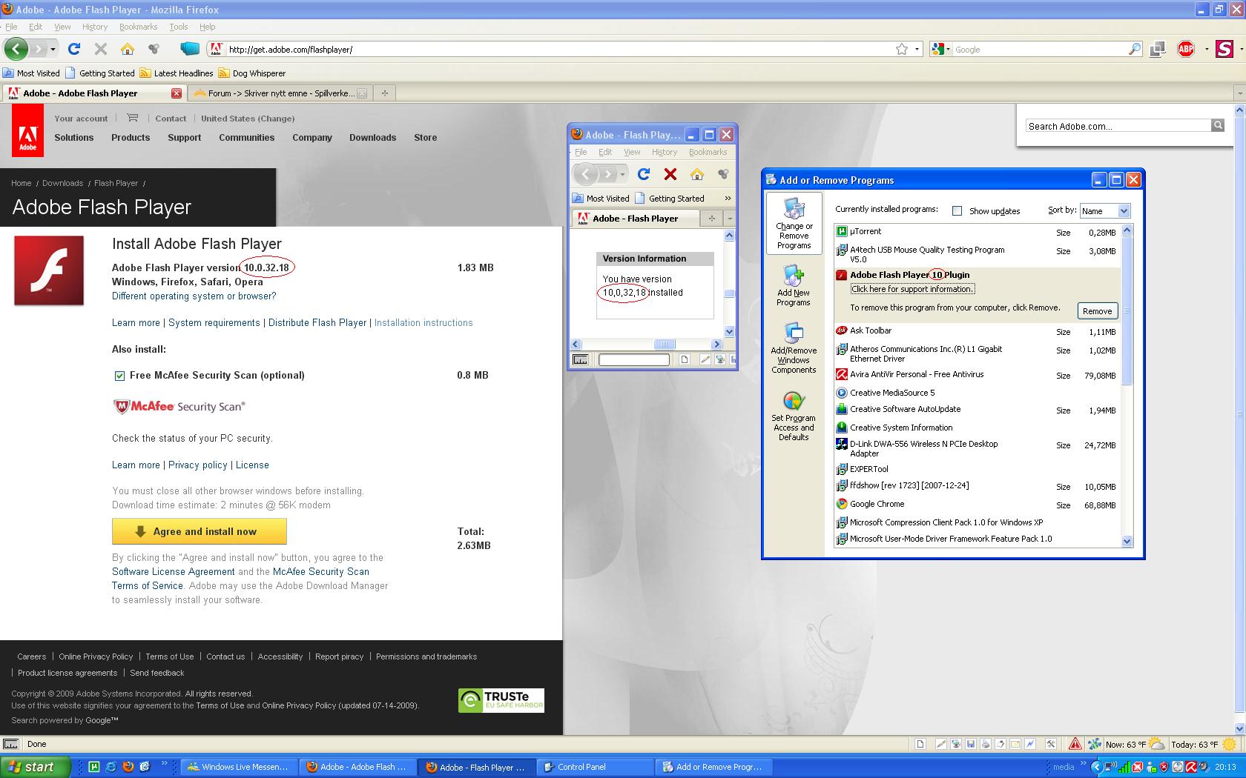Switch to the Forum Skriver nytt emne tab
The height and width of the screenshot is (778, 1246).
pyautogui.click(x=280, y=93)
